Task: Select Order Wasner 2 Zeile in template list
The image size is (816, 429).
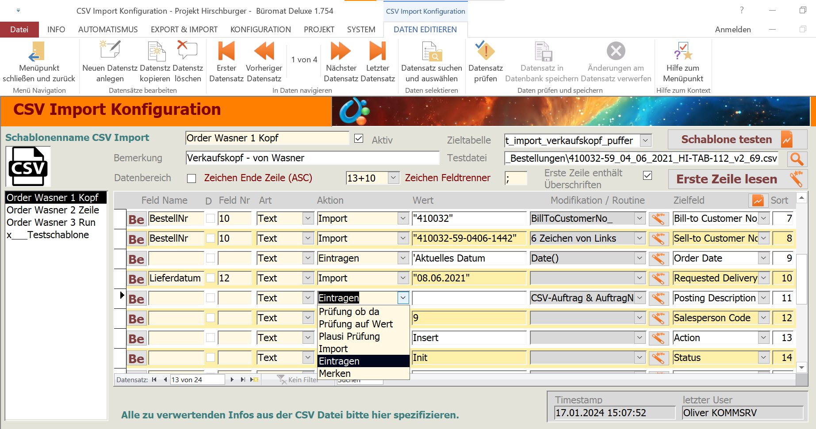Action: coord(53,210)
